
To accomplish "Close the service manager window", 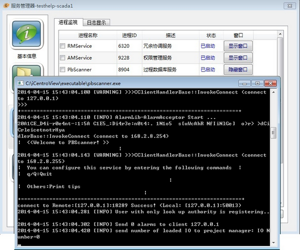I will click(x=290, y=6).
